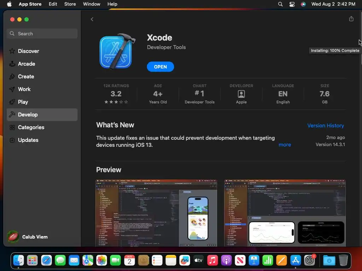This screenshot has height=271, width=362.
Task: Open the Apple menu
Action: 9,4
